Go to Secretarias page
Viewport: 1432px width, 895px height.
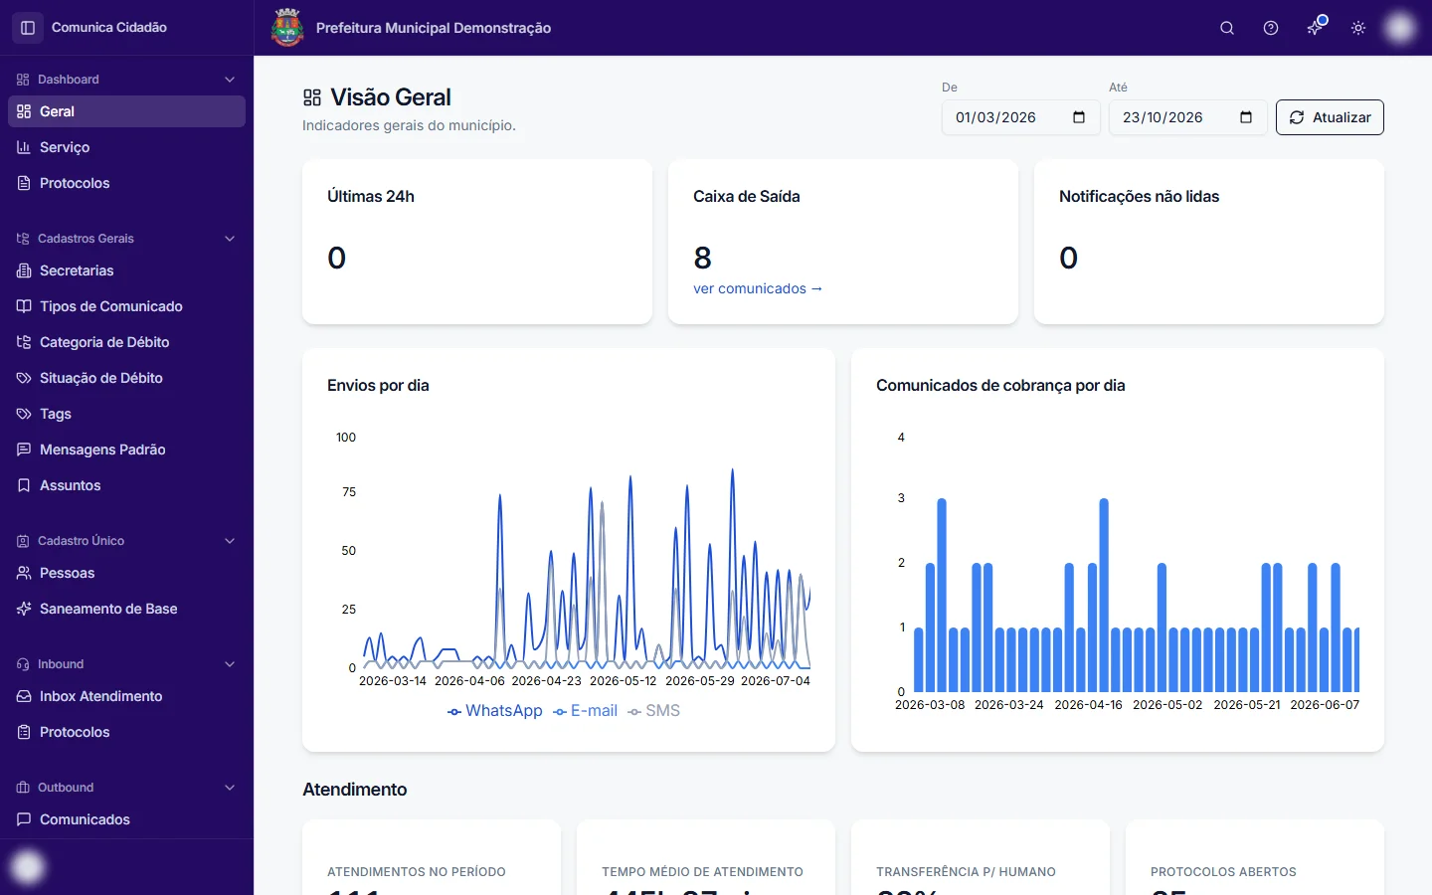click(126, 270)
